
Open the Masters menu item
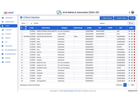(x=9, y=62)
